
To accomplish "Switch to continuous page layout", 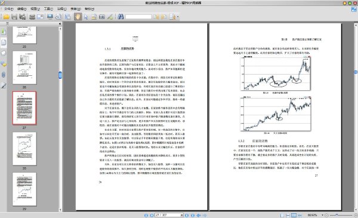I will tap(288, 215).
